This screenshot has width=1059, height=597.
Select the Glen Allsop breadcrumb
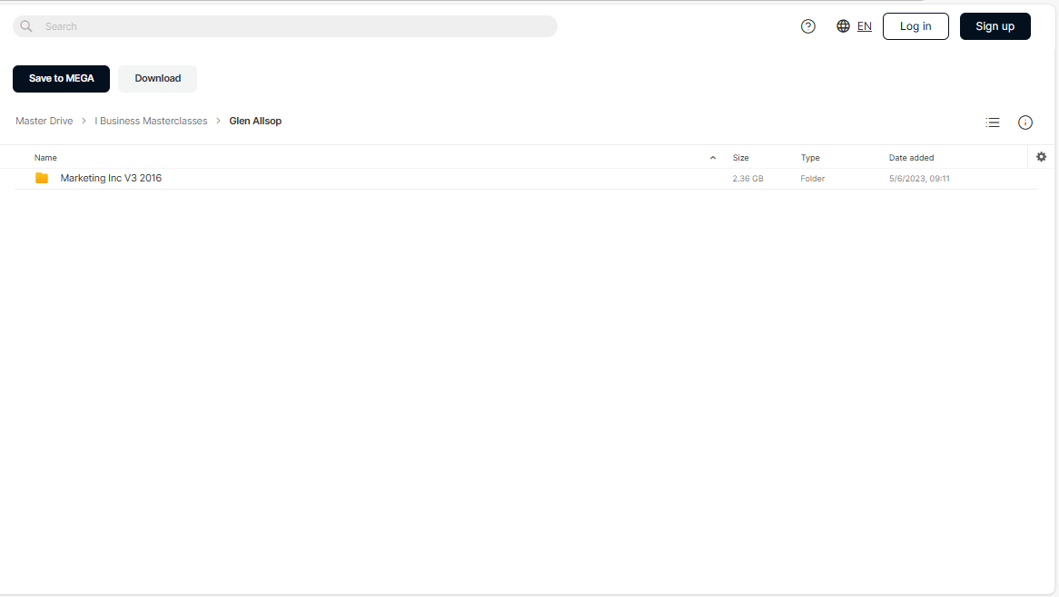[255, 121]
